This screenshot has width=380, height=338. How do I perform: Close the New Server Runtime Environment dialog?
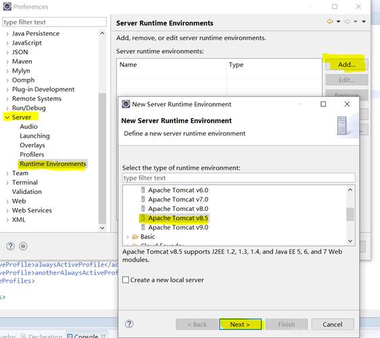click(347, 104)
